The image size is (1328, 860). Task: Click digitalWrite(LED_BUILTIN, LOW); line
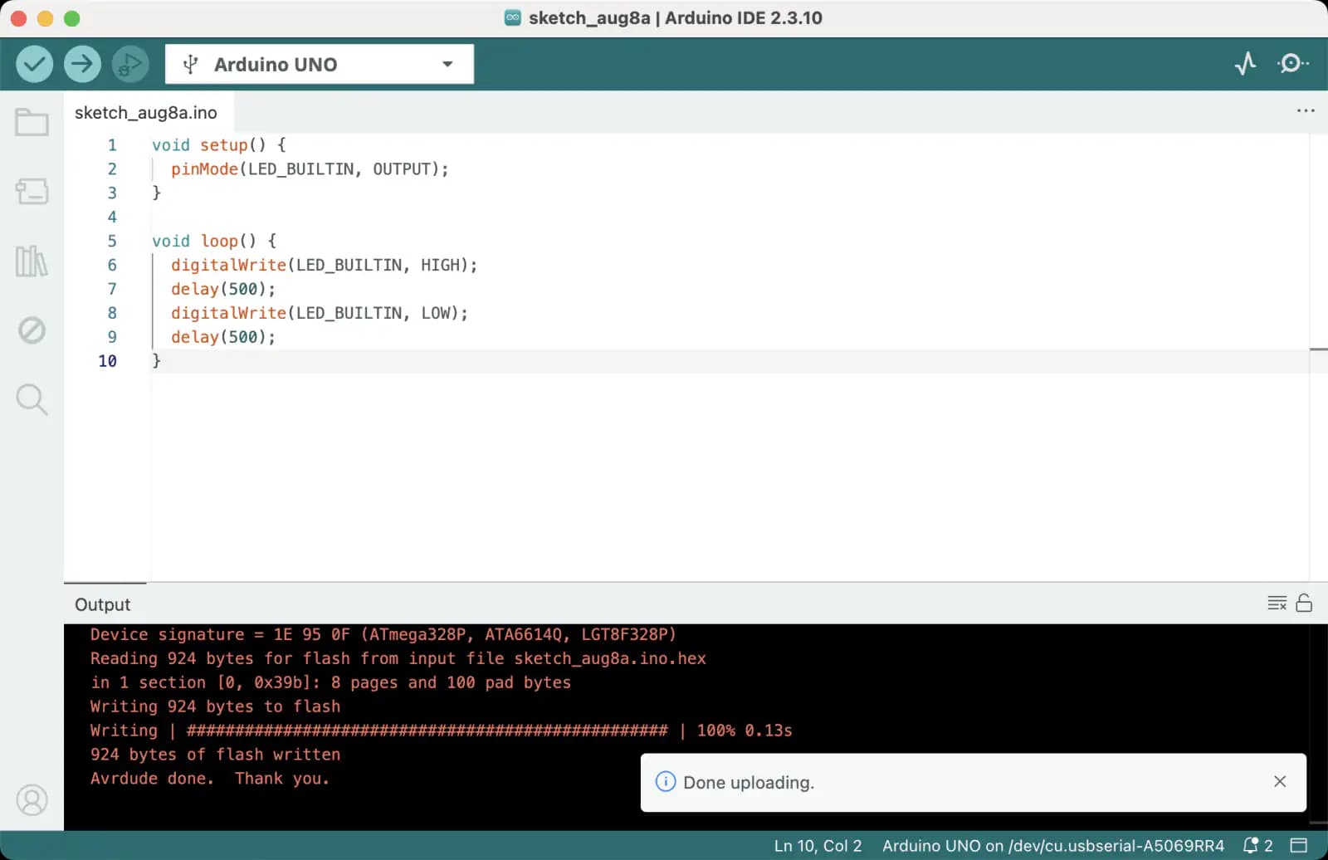[319, 314]
